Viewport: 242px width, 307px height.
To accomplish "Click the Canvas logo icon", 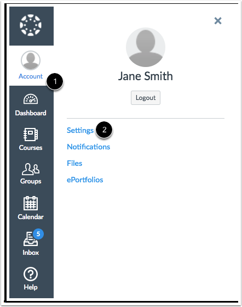I will 31,25.
